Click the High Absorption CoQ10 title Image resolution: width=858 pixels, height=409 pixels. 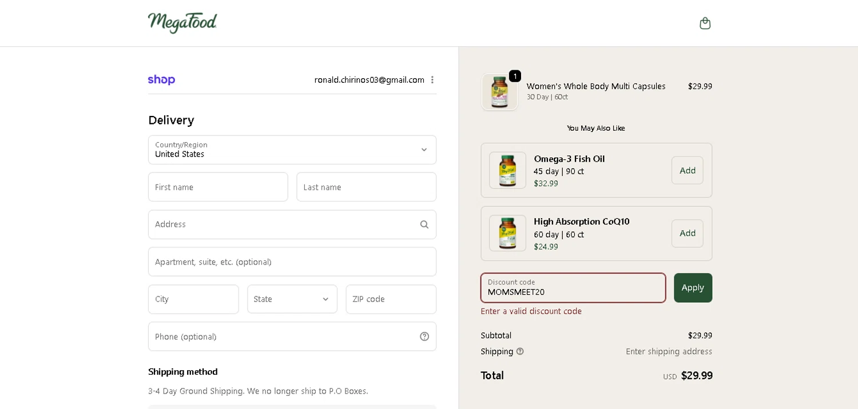[x=582, y=222]
